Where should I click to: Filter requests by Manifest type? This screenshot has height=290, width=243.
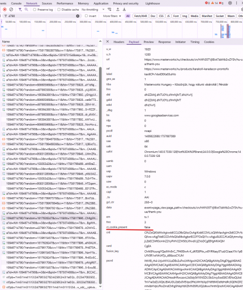pos(207,16)
